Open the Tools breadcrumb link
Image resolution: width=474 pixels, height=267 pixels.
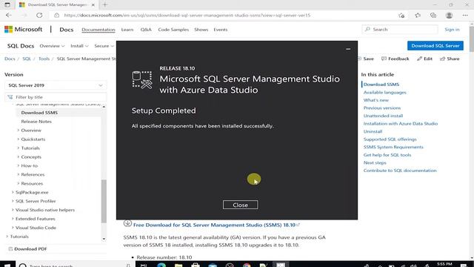pos(44,59)
